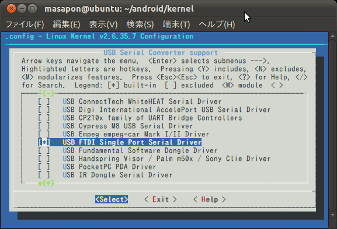Toggle USB CP210x UART Bridge checkbox
Viewport: 337px width, 229px height.
click(44, 118)
